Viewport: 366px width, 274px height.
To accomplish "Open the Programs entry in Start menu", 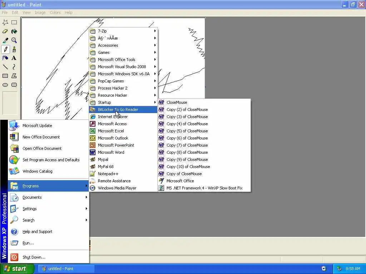I will (48, 186).
